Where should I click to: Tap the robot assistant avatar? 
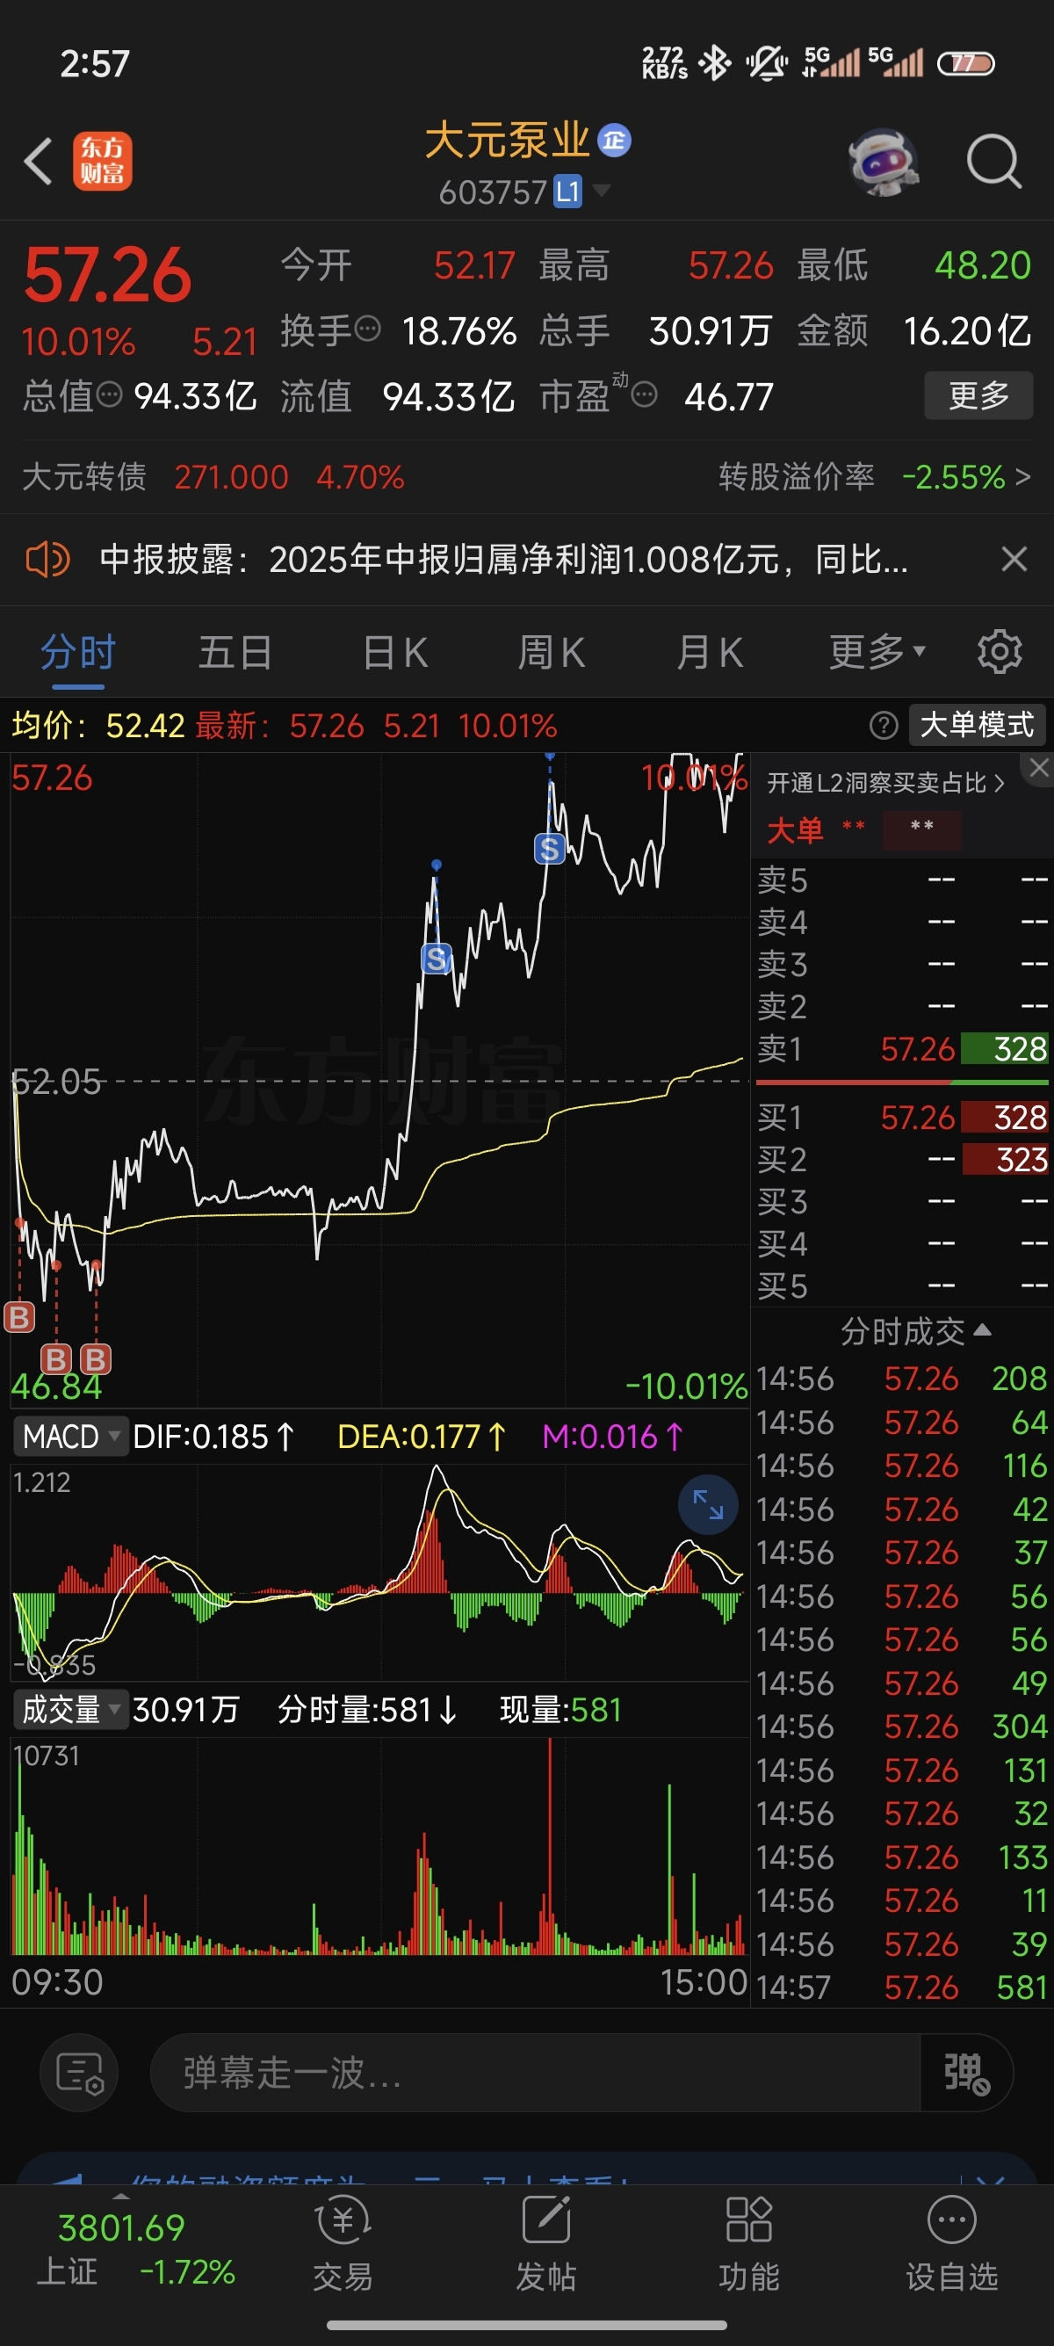point(883,162)
